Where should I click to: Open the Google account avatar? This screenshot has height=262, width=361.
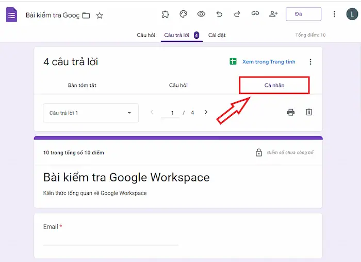tap(352, 14)
